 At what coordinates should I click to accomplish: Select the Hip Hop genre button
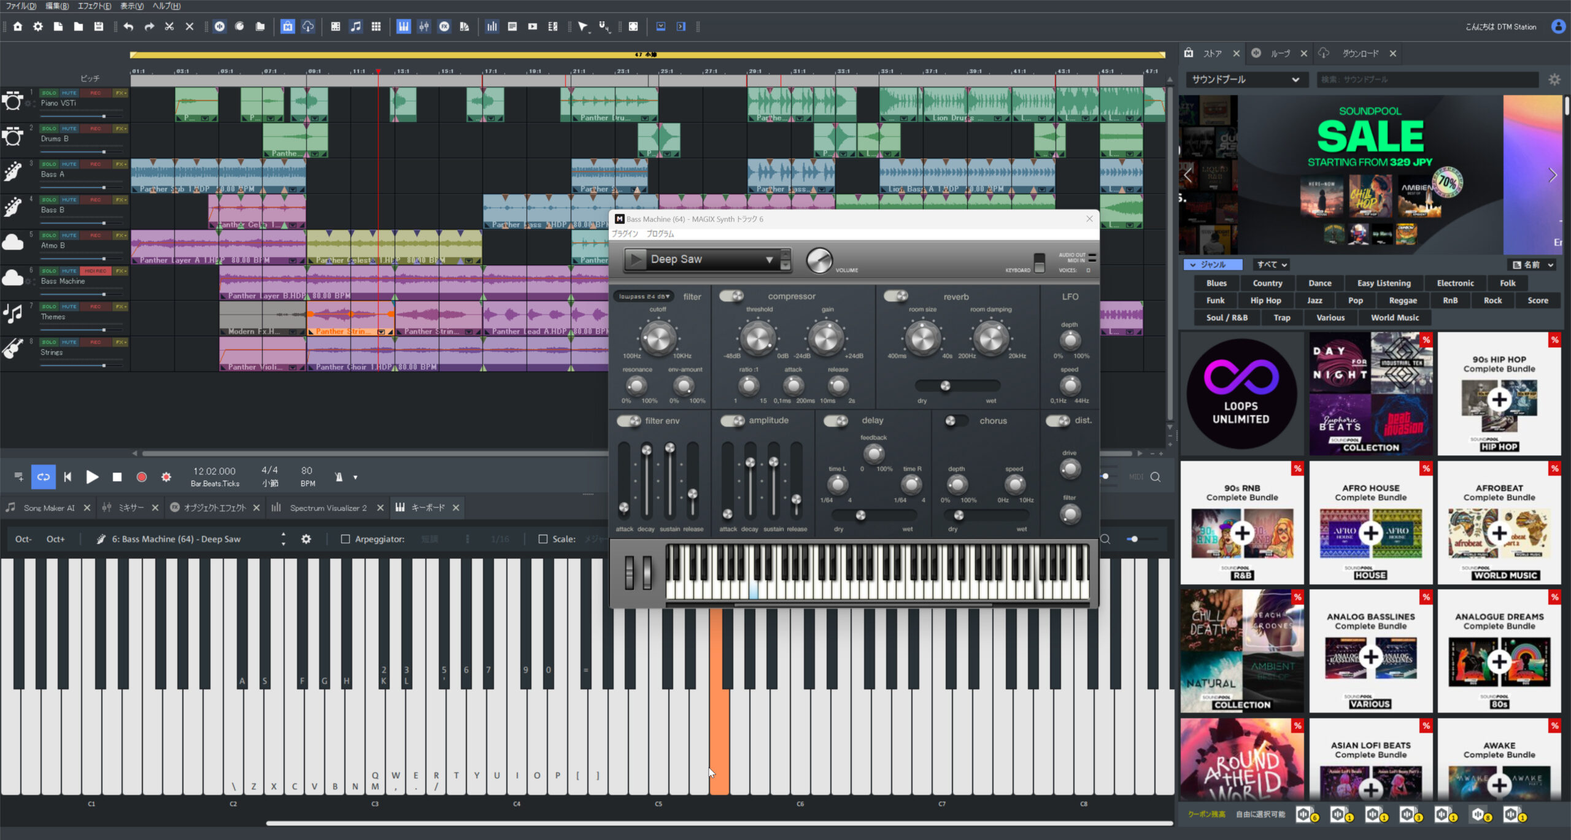(1265, 301)
